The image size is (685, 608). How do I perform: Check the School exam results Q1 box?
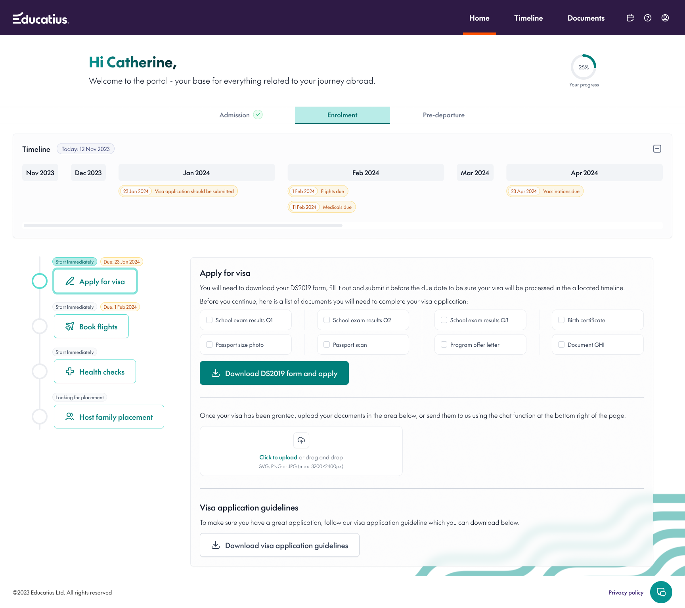click(209, 320)
